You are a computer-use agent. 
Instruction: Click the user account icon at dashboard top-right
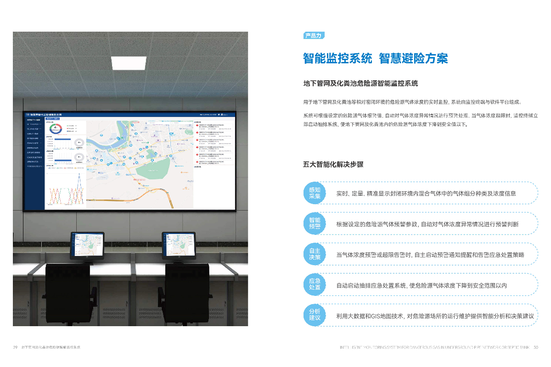[x=222, y=114]
